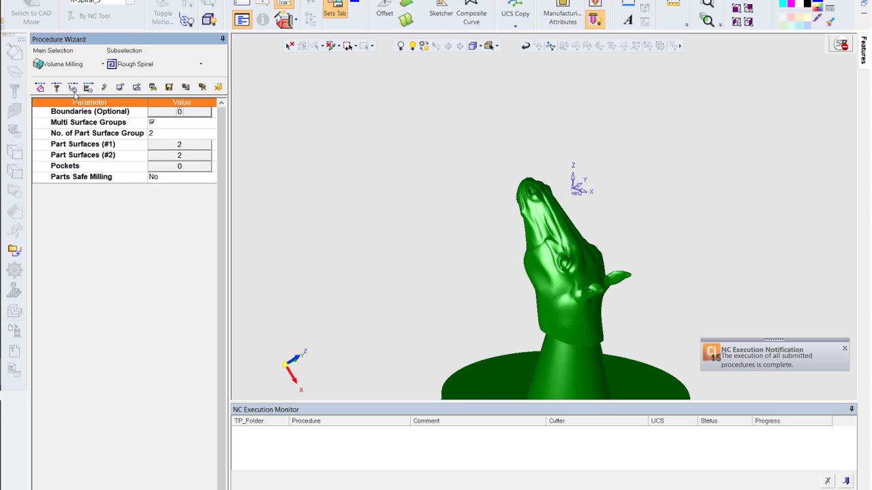The image size is (872, 490).
Task: Click the Procedure column header
Action: 349,421
